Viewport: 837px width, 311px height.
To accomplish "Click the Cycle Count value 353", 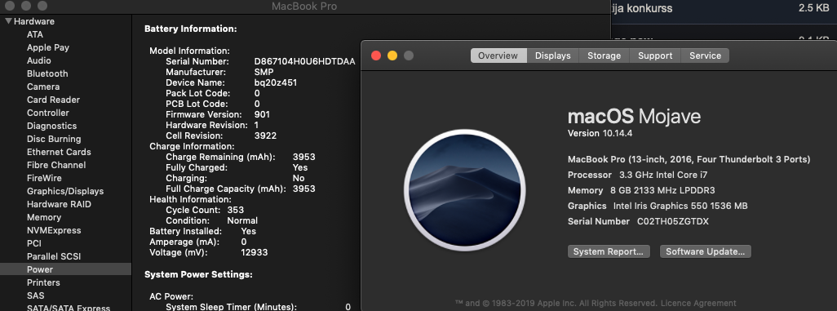I will point(236,210).
